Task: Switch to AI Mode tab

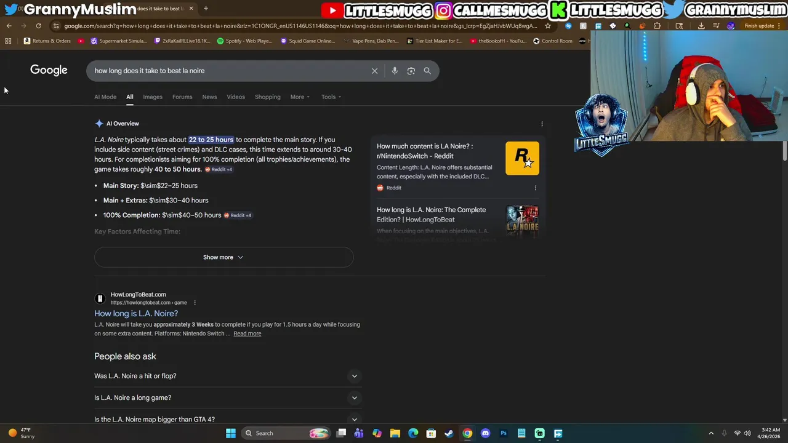Action: tap(105, 97)
